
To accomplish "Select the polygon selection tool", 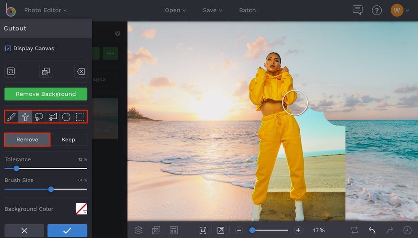I will (53, 117).
